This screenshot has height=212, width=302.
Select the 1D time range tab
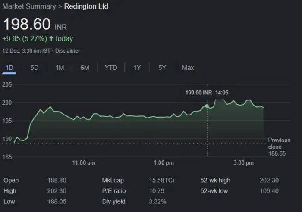click(x=9, y=68)
